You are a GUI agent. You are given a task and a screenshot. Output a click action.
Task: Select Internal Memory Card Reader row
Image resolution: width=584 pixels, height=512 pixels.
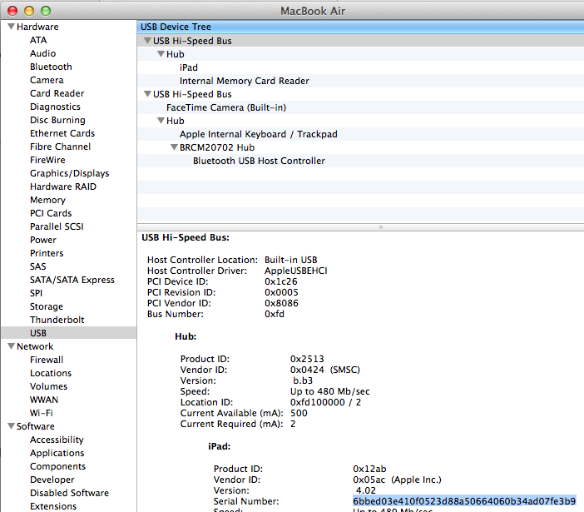point(360,81)
